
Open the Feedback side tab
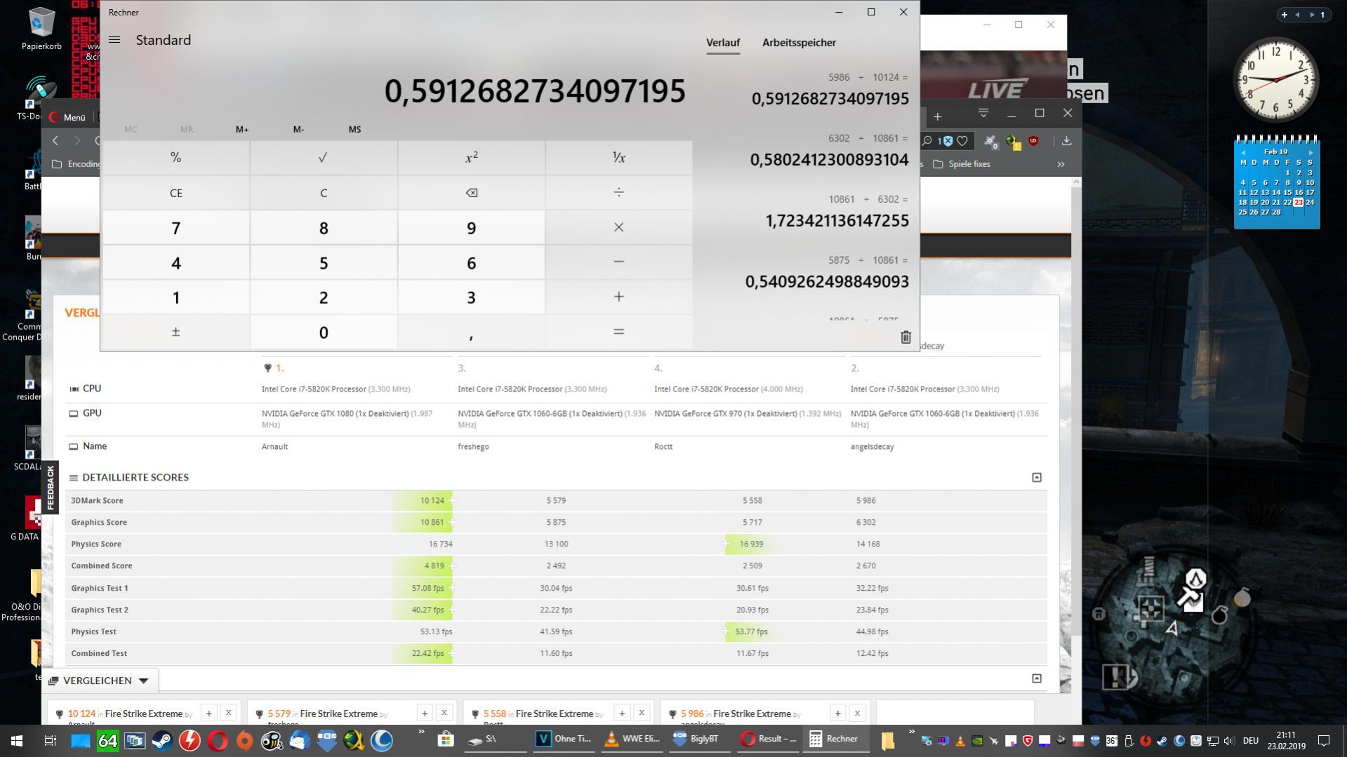click(x=51, y=488)
